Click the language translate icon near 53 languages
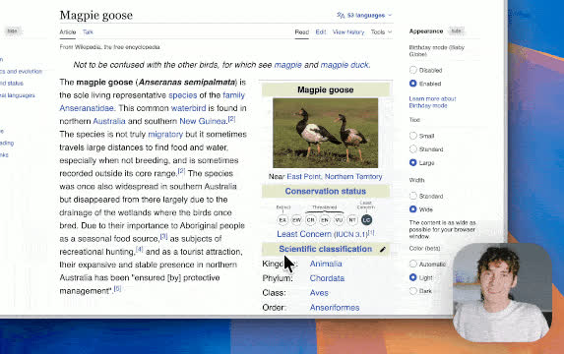Viewport: 564px width, 354px height. click(x=341, y=15)
